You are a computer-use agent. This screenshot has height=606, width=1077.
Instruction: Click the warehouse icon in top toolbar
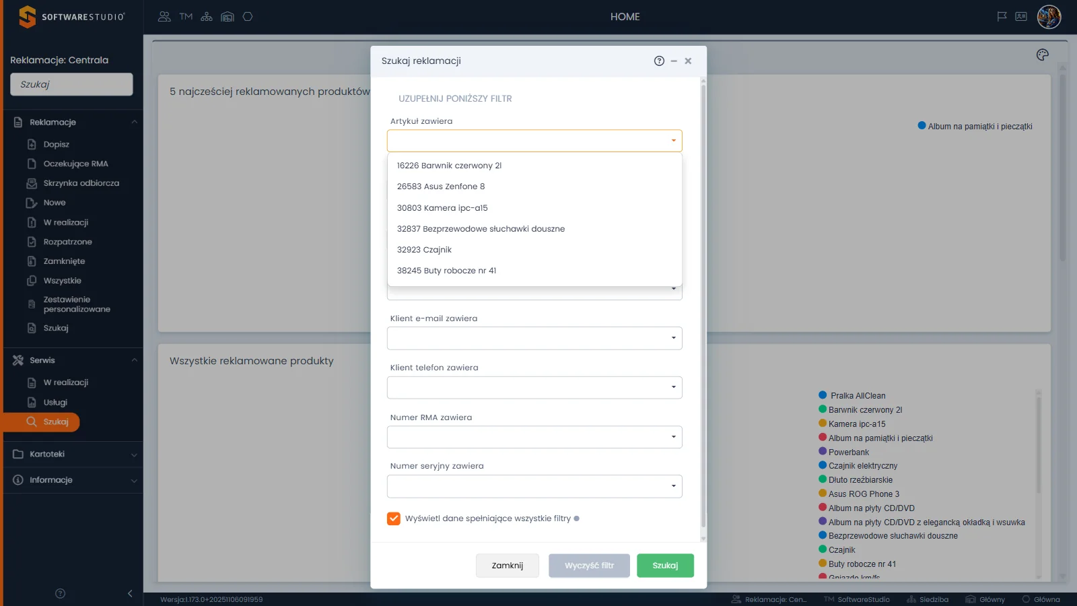pyautogui.click(x=228, y=17)
